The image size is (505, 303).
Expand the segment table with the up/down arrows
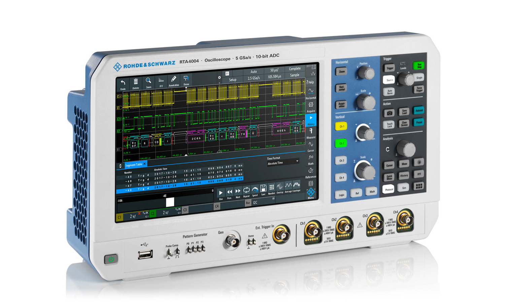(x=121, y=166)
